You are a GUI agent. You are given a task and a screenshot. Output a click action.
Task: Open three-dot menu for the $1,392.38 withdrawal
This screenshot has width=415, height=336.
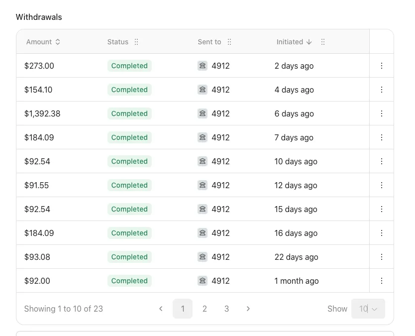[382, 113]
